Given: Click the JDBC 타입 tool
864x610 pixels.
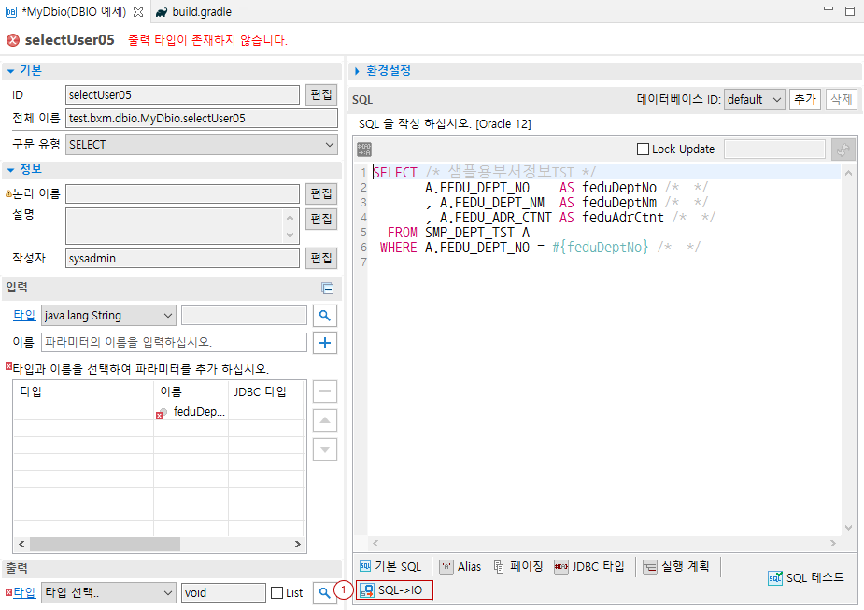Looking at the screenshot, I should click(589, 566).
